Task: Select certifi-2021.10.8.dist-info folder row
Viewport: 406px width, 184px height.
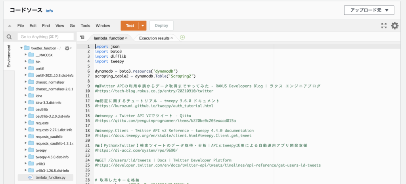Action: [46, 75]
